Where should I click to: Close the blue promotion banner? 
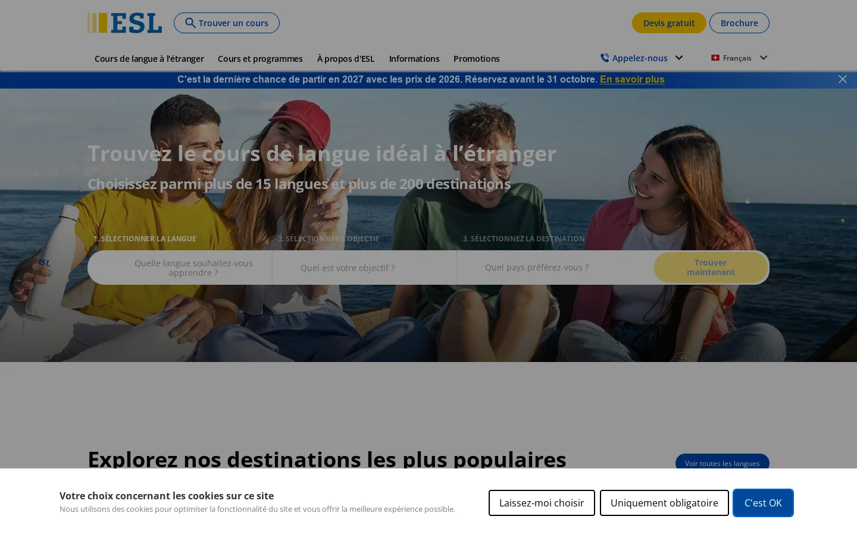(x=842, y=79)
